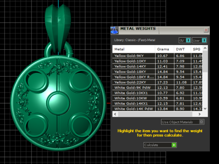Close the Metal Weights panel

[206, 30]
